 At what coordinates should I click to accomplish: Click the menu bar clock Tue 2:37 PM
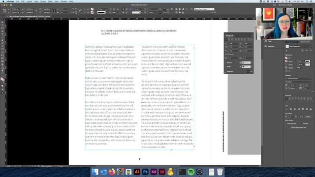[x=299, y=1]
